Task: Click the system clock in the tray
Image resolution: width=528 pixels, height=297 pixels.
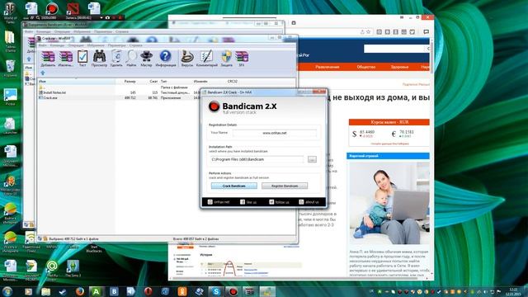Action: pyautogui.click(x=514, y=291)
